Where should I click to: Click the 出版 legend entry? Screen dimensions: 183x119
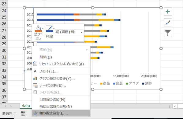point(118,83)
